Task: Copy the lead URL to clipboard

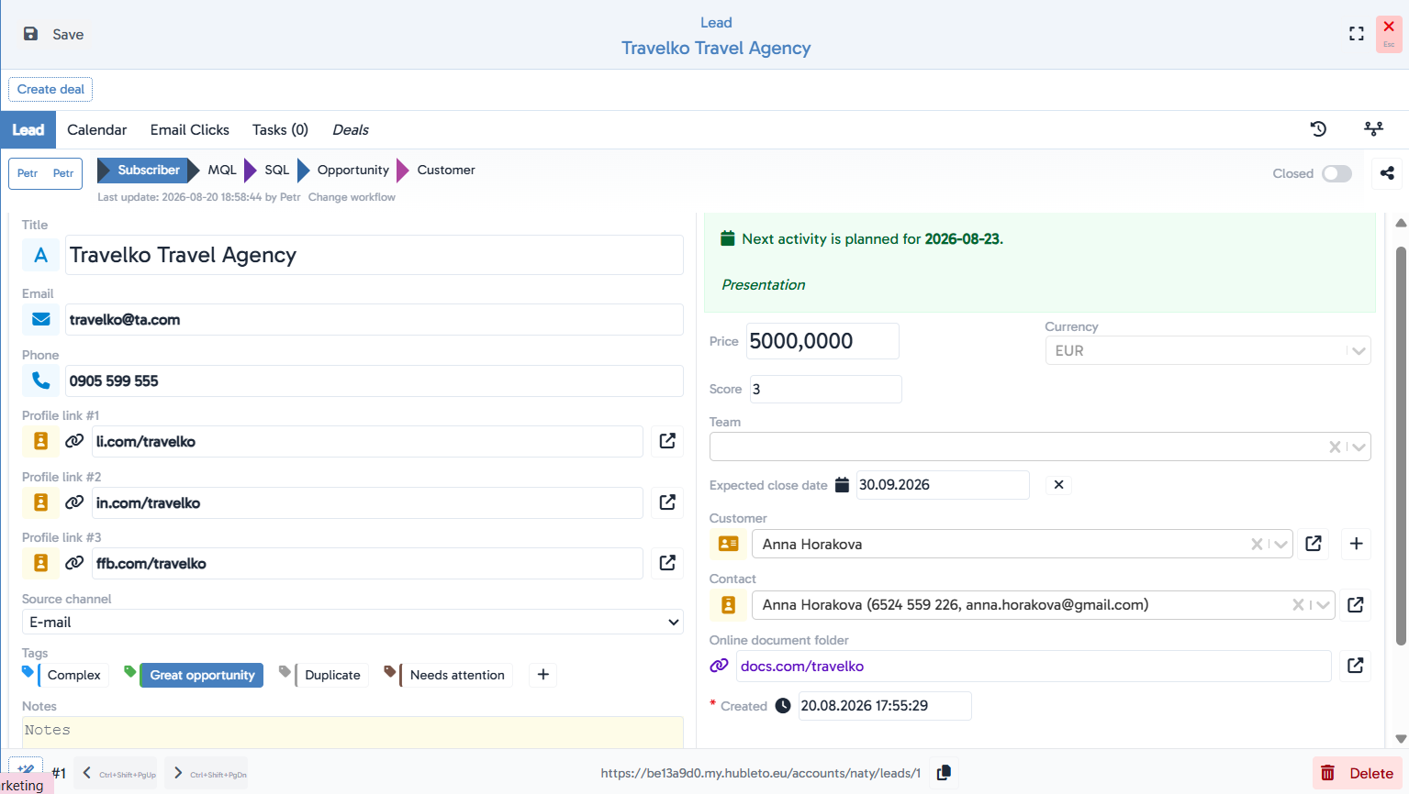Action: tap(944, 773)
